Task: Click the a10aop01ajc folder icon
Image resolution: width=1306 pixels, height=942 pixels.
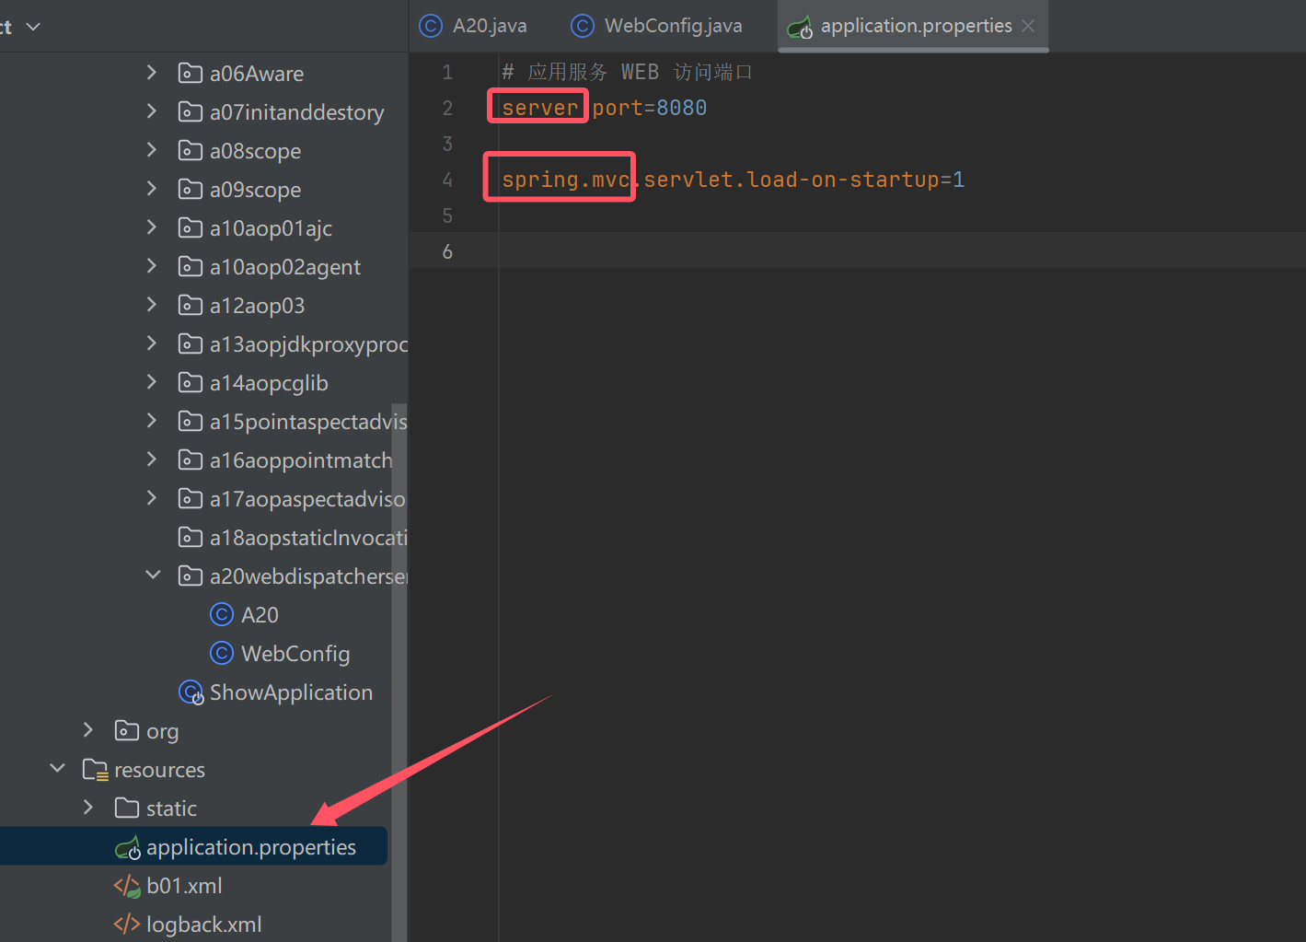Action: (x=191, y=227)
